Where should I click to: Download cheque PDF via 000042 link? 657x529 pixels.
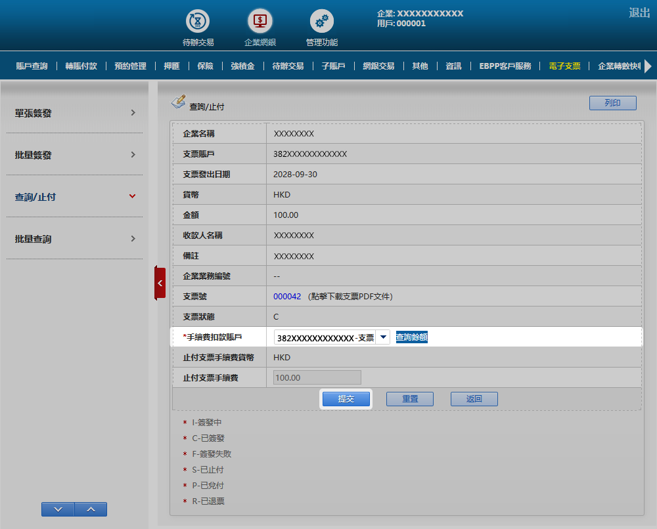point(287,297)
